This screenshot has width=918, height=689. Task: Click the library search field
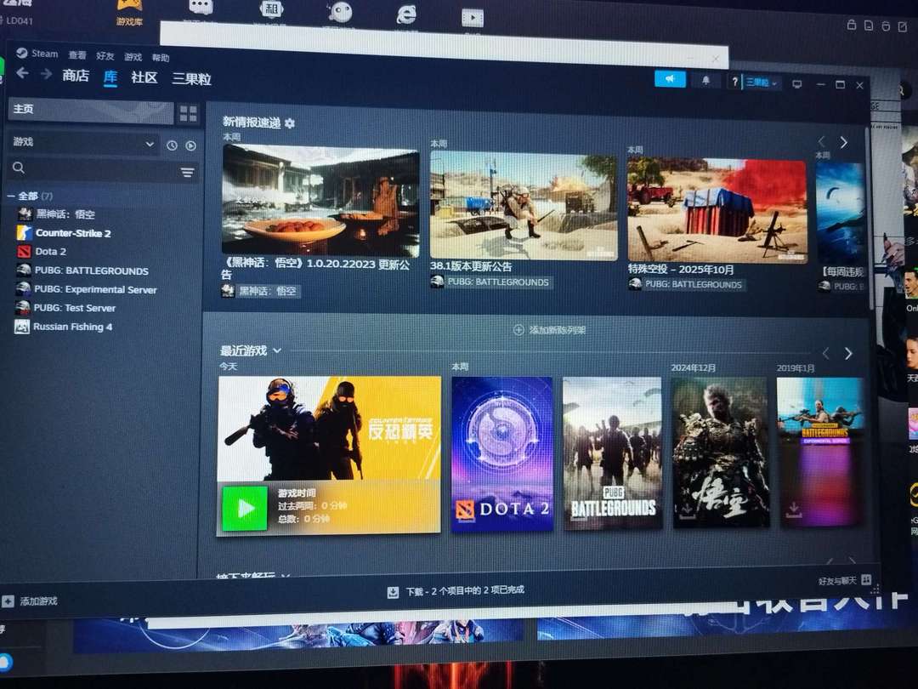click(93, 169)
